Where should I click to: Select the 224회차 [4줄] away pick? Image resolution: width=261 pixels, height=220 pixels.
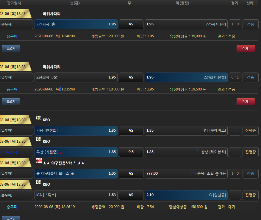click(186, 77)
